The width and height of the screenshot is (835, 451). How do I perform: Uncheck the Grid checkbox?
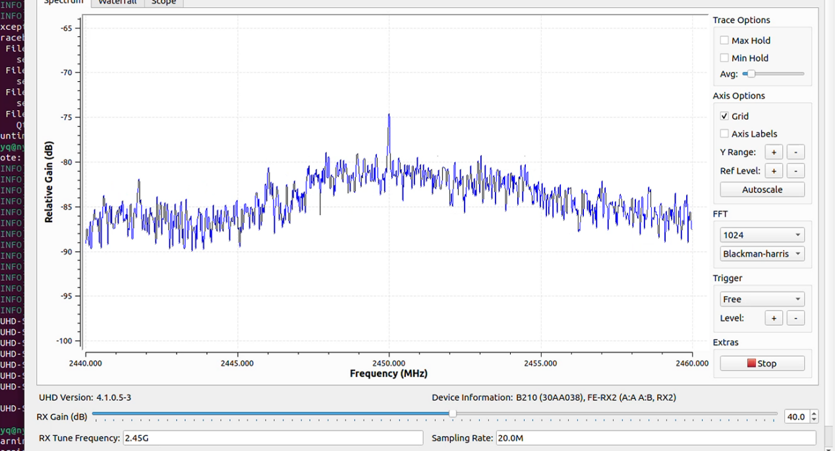(x=724, y=116)
